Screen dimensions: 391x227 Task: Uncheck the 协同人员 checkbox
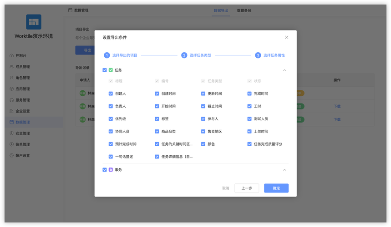coord(111,131)
